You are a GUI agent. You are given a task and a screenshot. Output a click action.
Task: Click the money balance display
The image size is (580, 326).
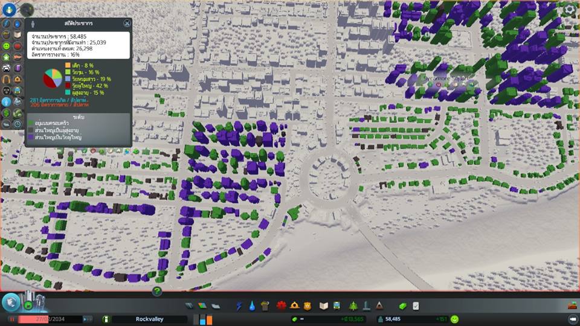point(328,319)
